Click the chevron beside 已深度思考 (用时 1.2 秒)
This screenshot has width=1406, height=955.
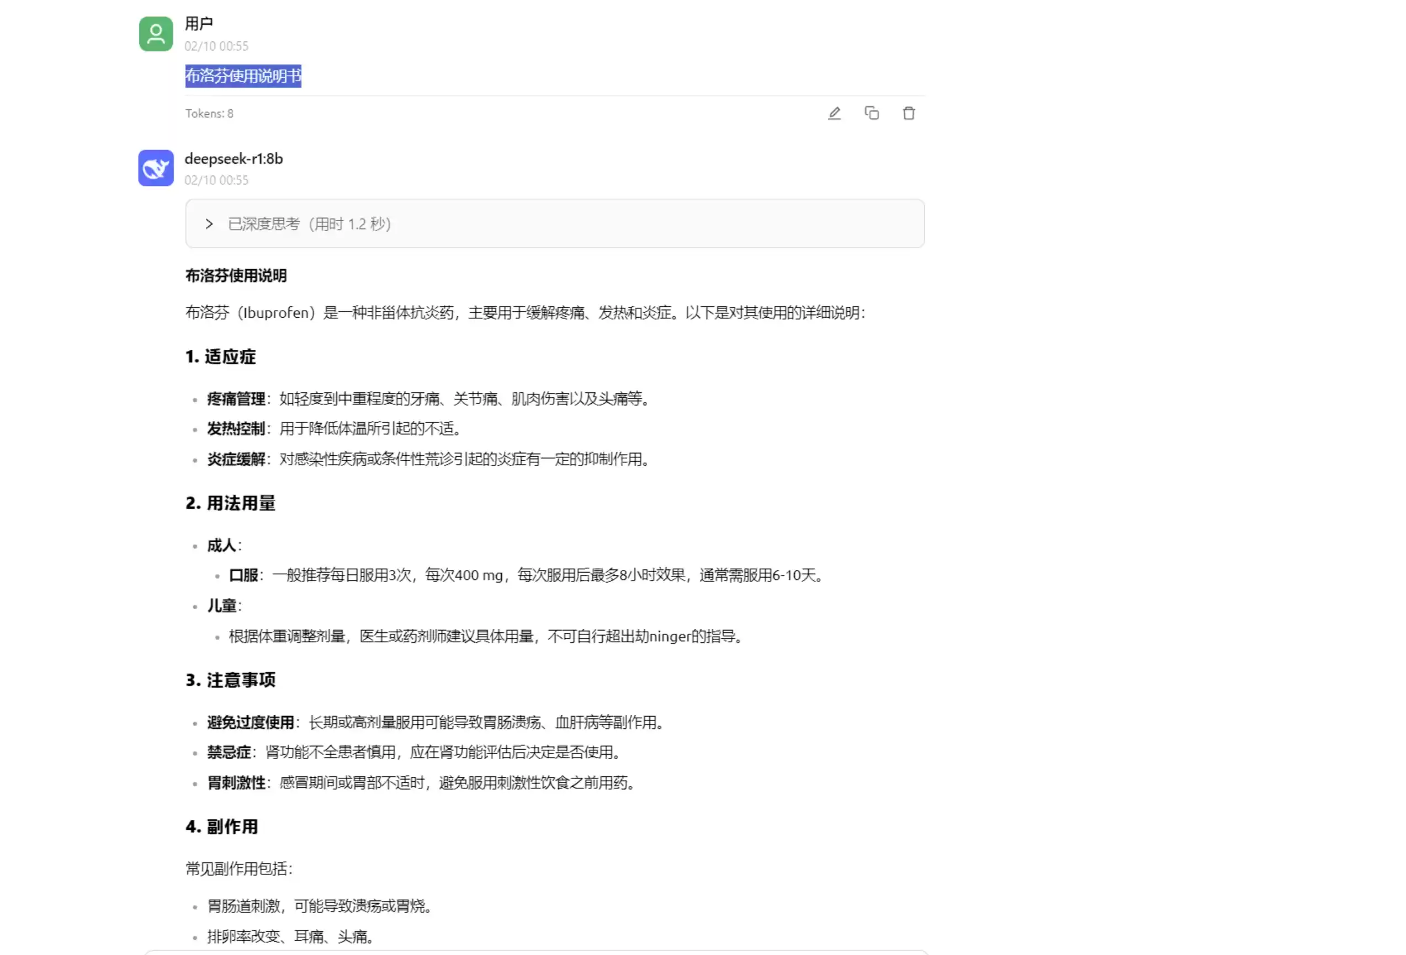[209, 224]
